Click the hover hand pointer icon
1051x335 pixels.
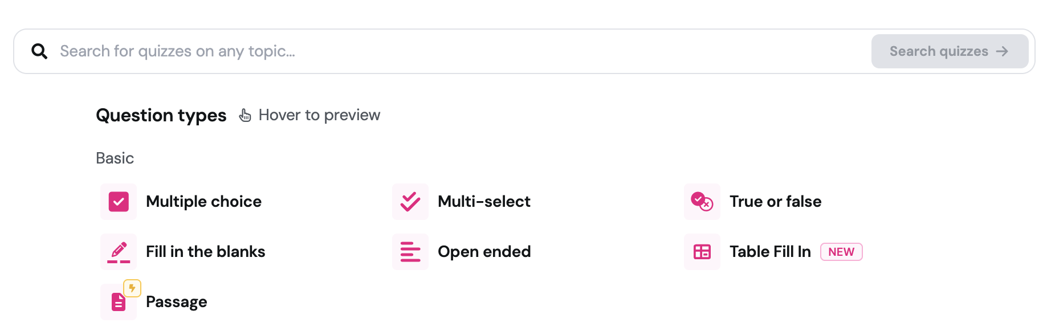245,116
